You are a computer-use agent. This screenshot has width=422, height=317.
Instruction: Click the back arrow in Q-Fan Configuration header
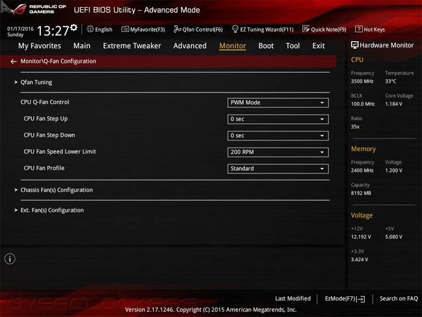click(13, 62)
